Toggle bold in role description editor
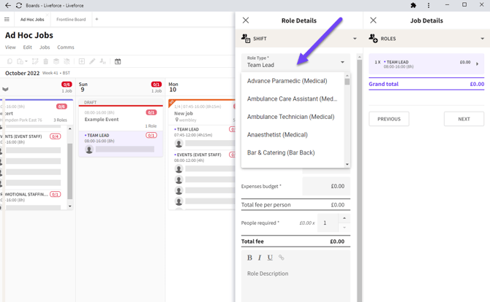The image size is (490, 302). 249,258
